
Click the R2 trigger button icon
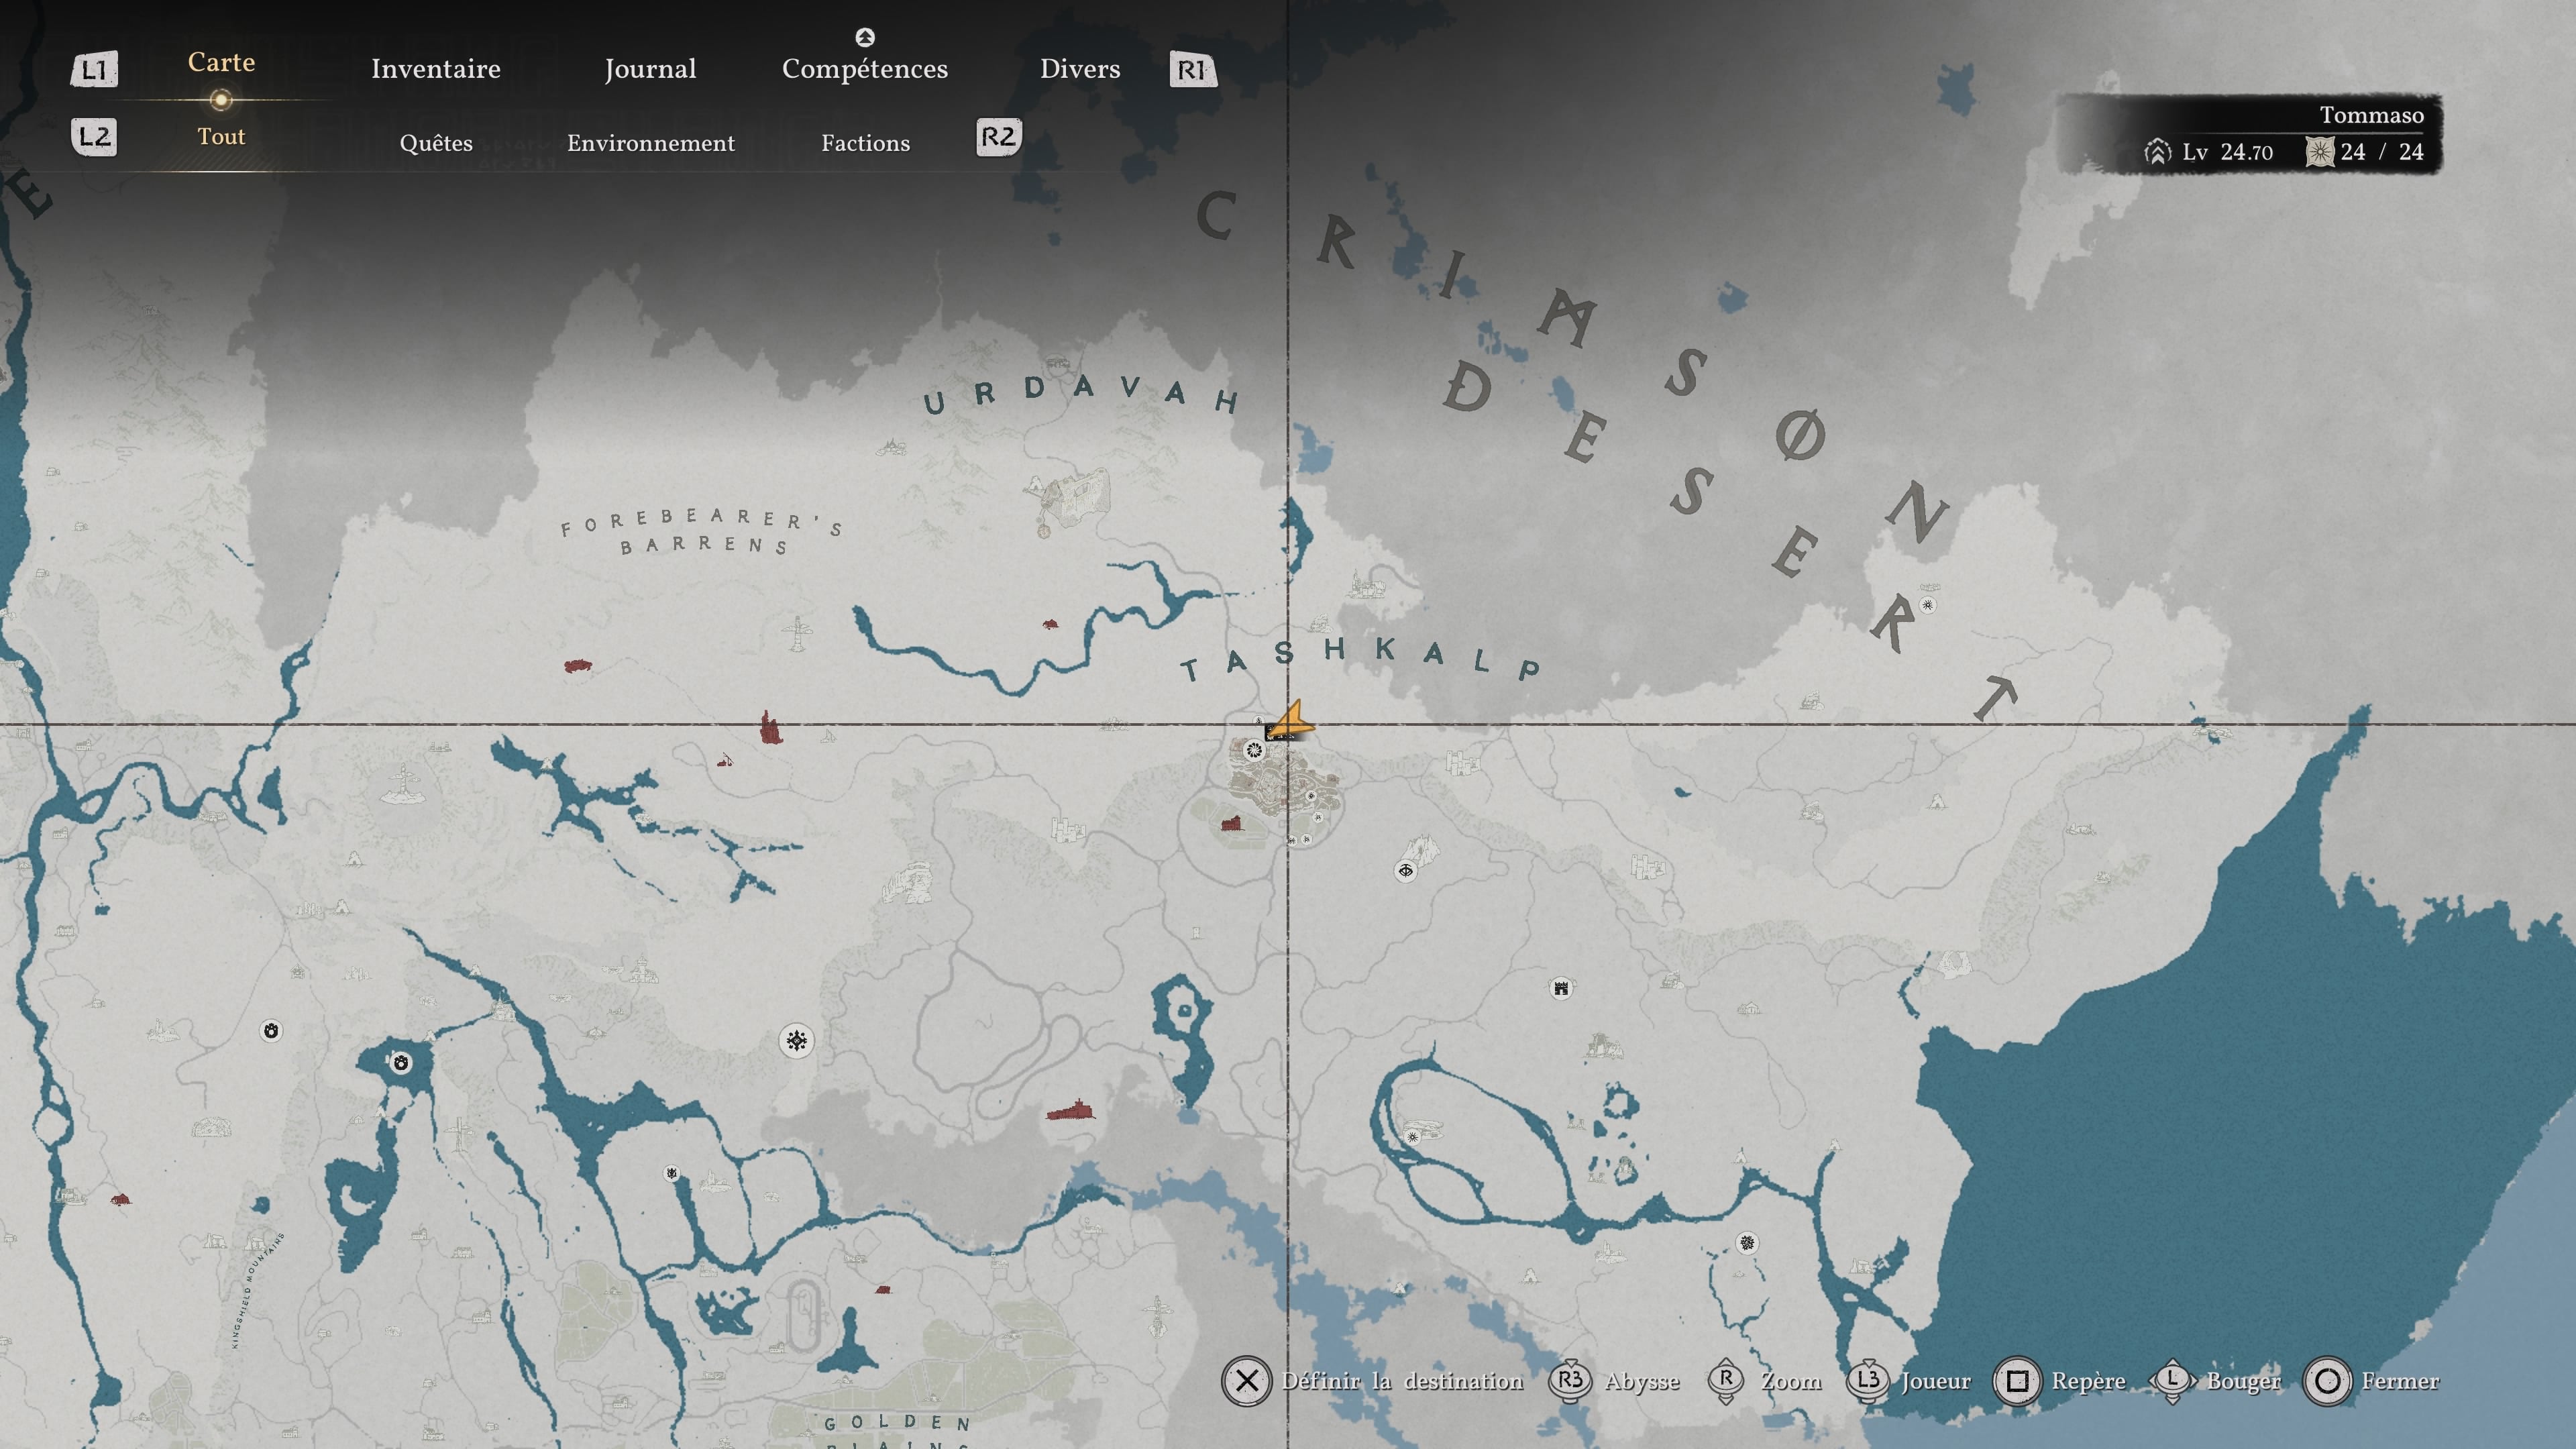point(998,137)
